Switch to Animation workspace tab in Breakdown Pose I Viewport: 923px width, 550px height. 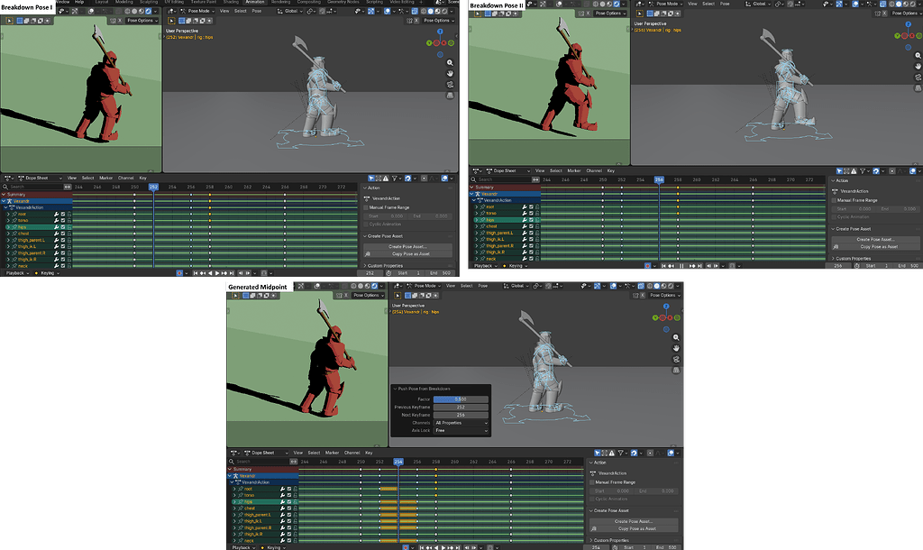pos(255,3)
